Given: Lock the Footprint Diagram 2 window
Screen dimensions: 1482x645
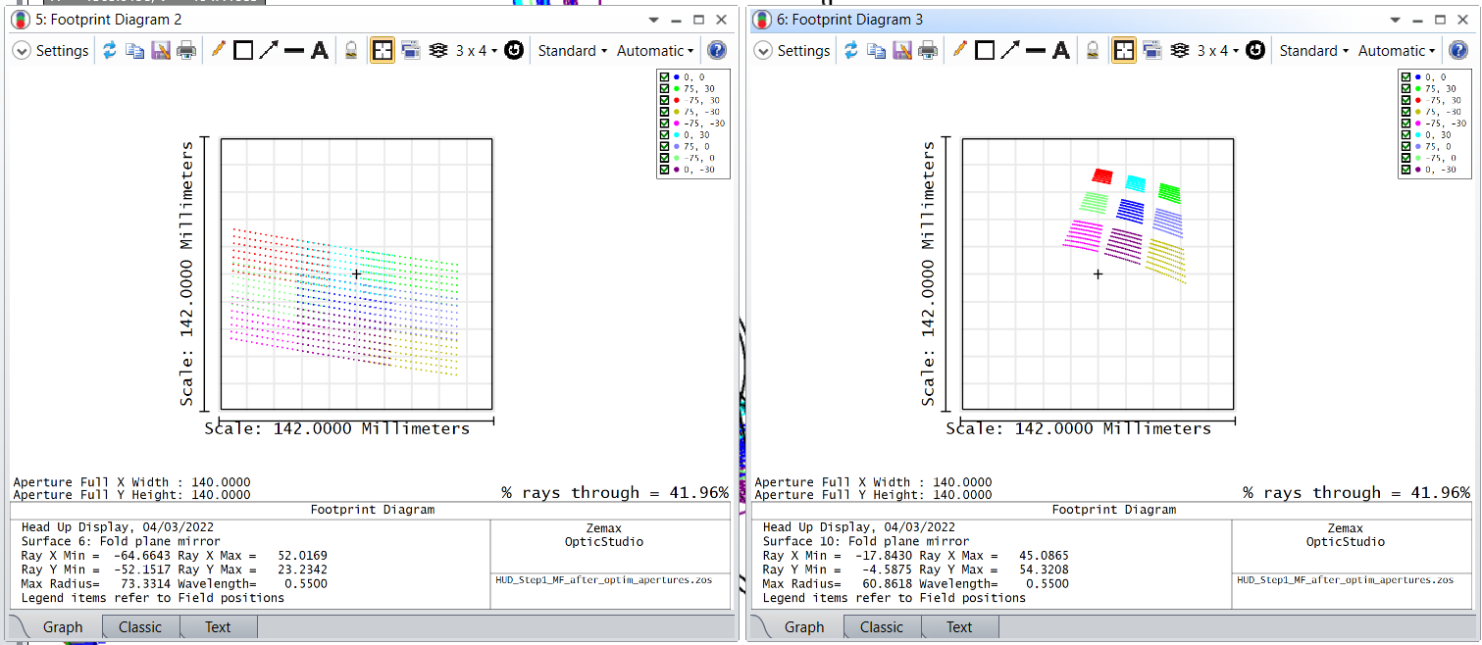Looking at the screenshot, I should click(350, 51).
